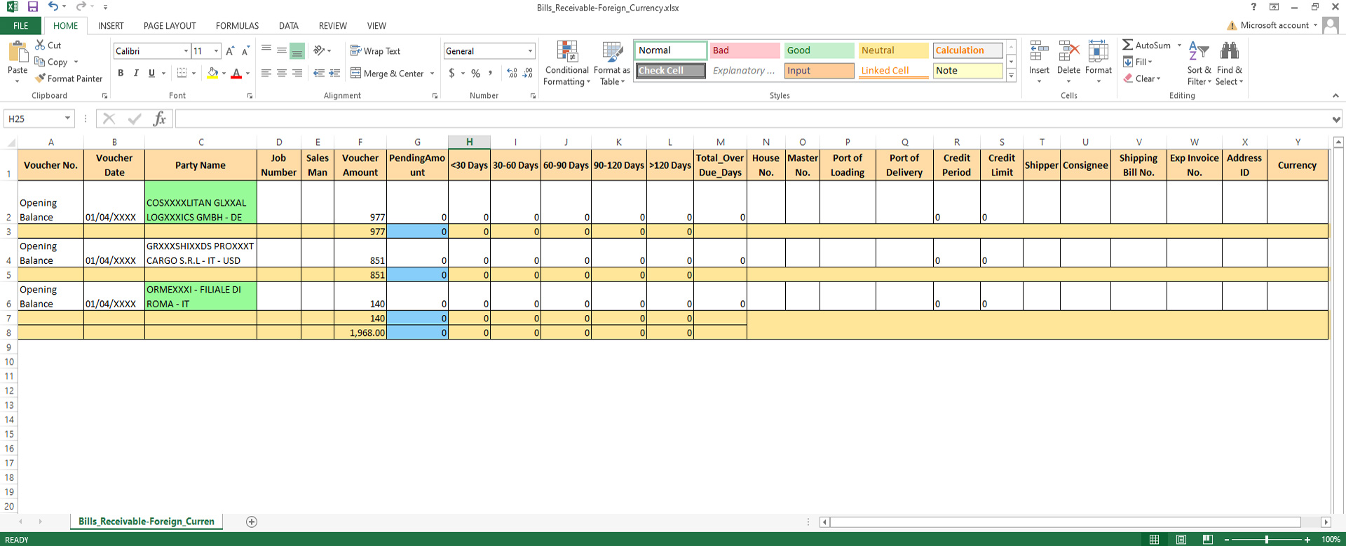Add a new sheet with plus button
The width and height of the screenshot is (1346, 546).
[252, 521]
